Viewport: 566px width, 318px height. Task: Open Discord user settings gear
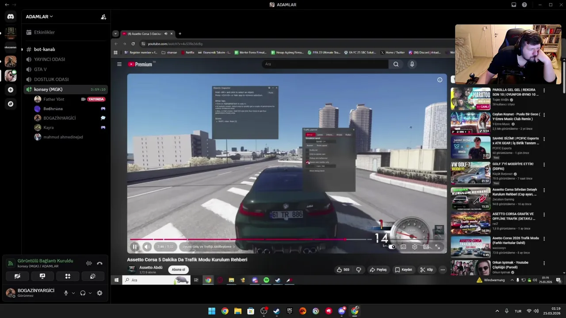(x=99, y=293)
